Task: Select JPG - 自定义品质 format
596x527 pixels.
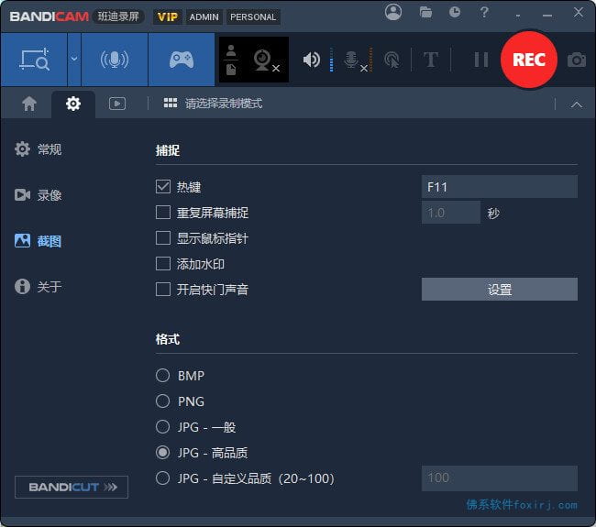Action: [x=162, y=478]
